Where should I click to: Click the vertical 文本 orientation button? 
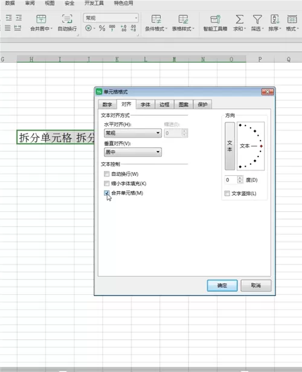click(230, 146)
